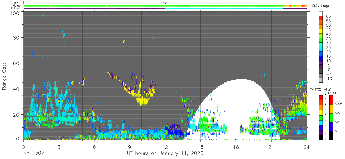Click the '100' tick on the Range Gate axis
The height and width of the screenshot is (159, 345).
click(15, 13)
